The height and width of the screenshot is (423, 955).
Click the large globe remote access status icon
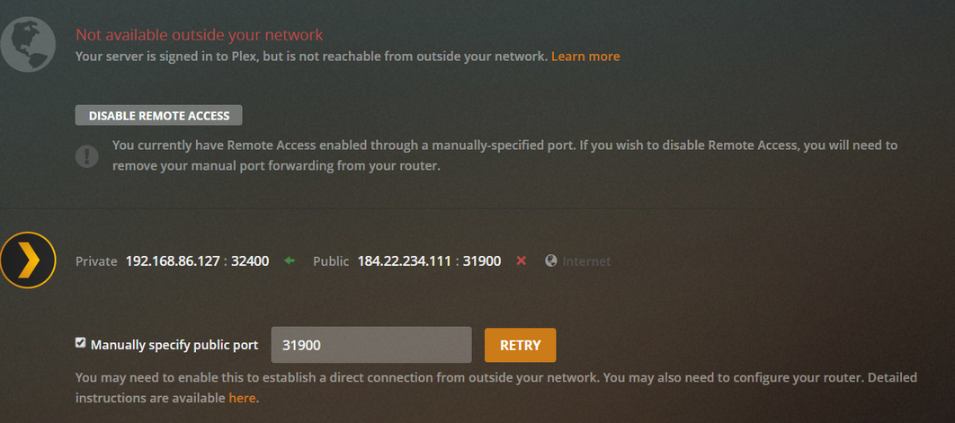[x=27, y=44]
